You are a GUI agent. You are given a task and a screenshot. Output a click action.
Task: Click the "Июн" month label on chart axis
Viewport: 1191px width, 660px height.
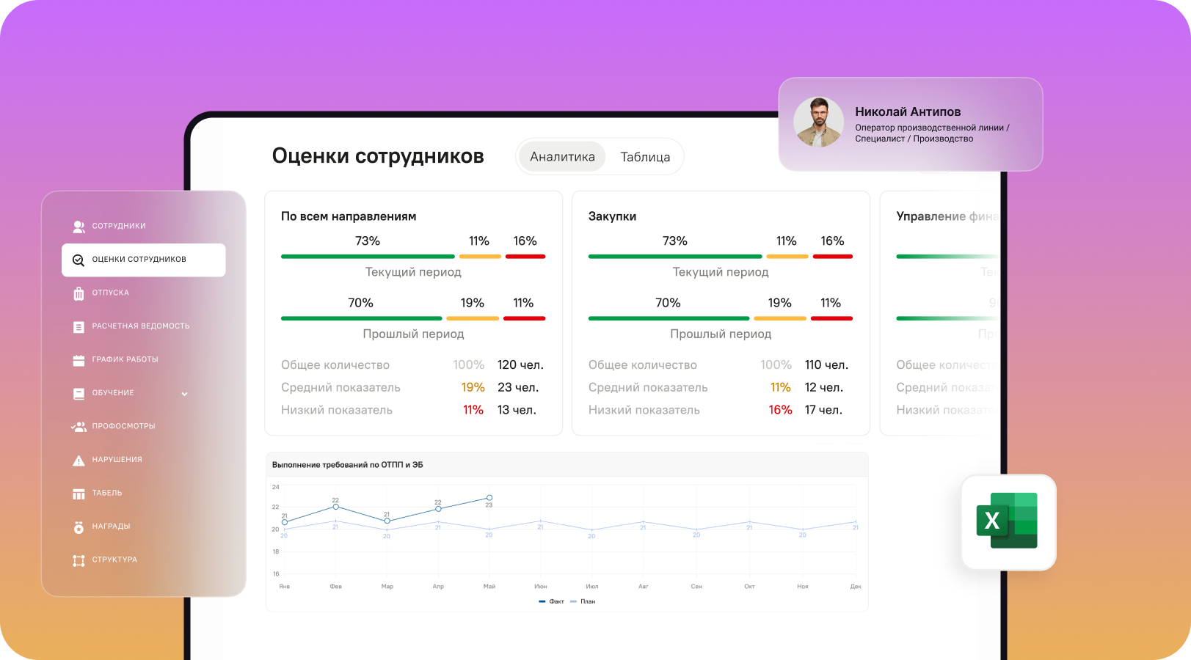(x=541, y=587)
